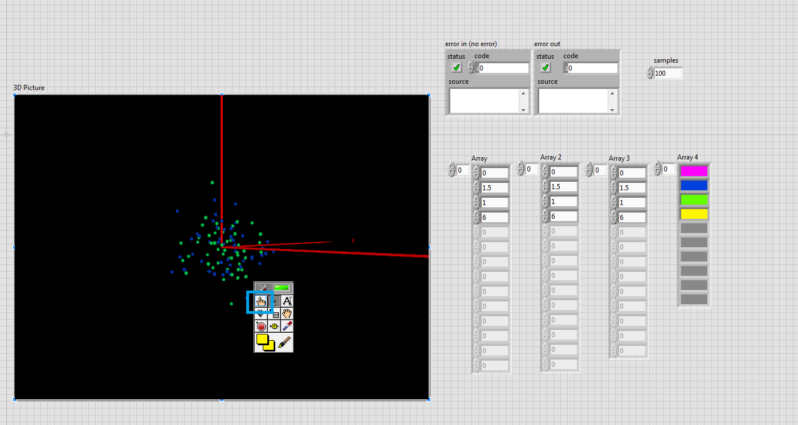Image resolution: width=798 pixels, height=425 pixels.
Task: Click the yellow color box in Array 4
Action: pyautogui.click(x=694, y=214)
